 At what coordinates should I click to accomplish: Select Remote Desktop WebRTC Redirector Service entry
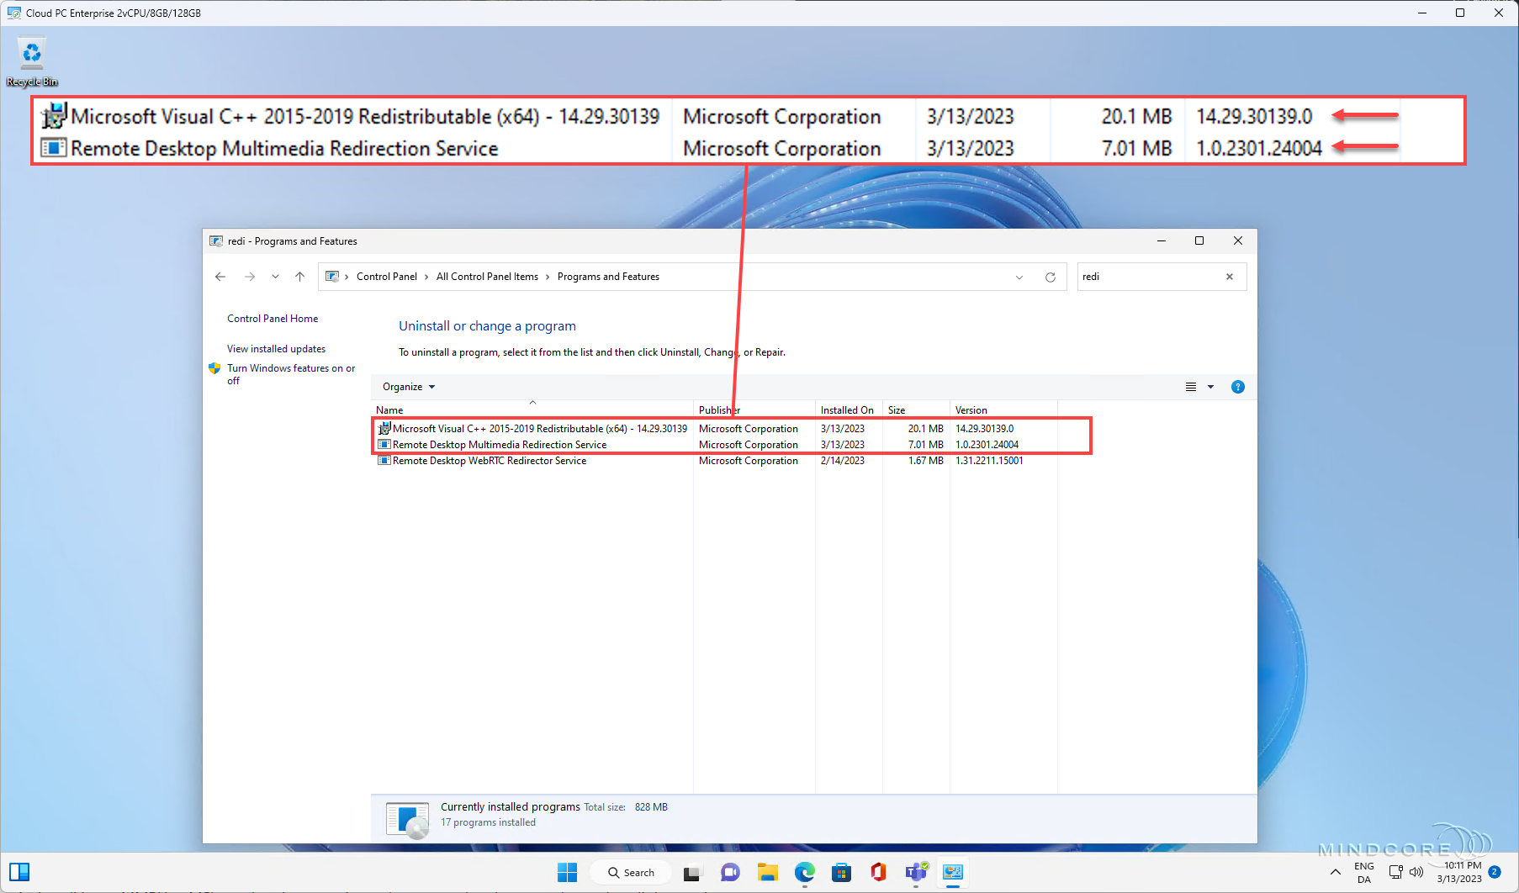point(490,460)
